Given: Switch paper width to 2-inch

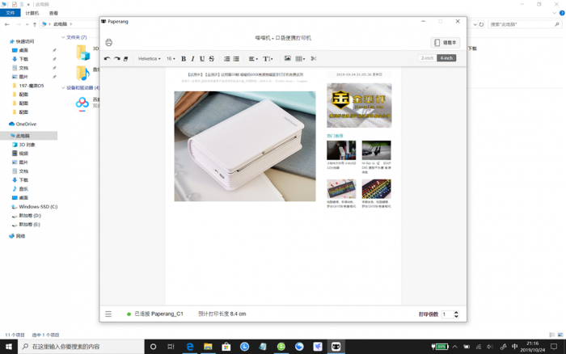Looking at the screenshot, I should coord(427,58).
